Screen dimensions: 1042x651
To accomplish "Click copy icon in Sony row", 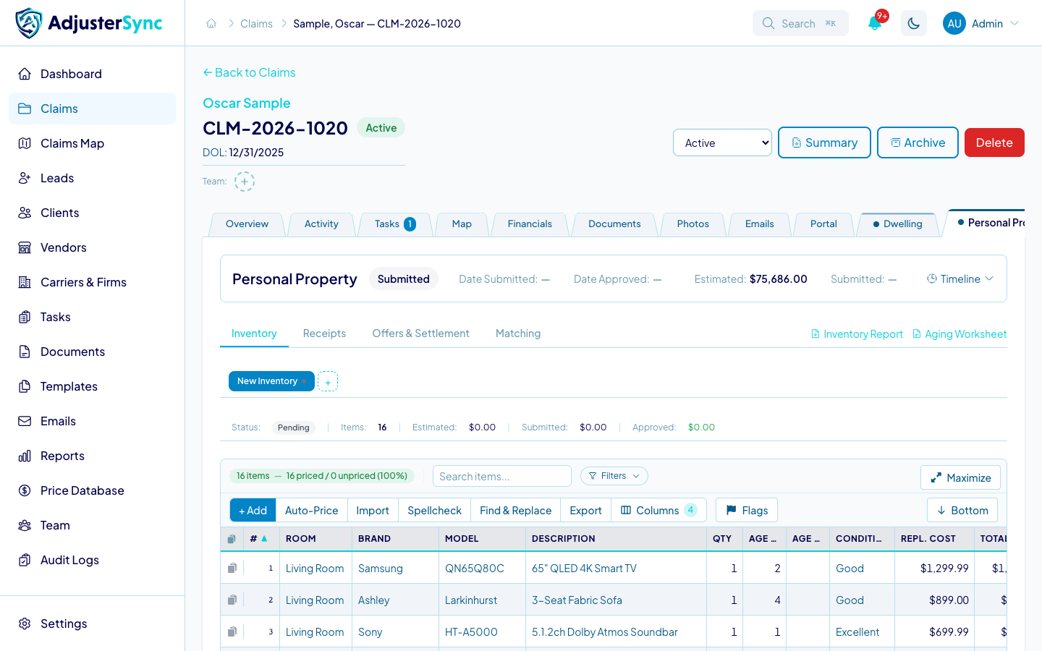I will coord(232,632).
